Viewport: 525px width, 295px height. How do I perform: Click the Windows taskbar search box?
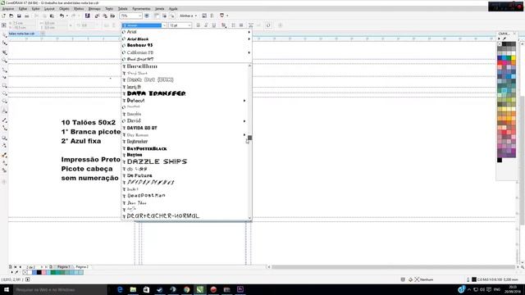[x=60, y=289]
